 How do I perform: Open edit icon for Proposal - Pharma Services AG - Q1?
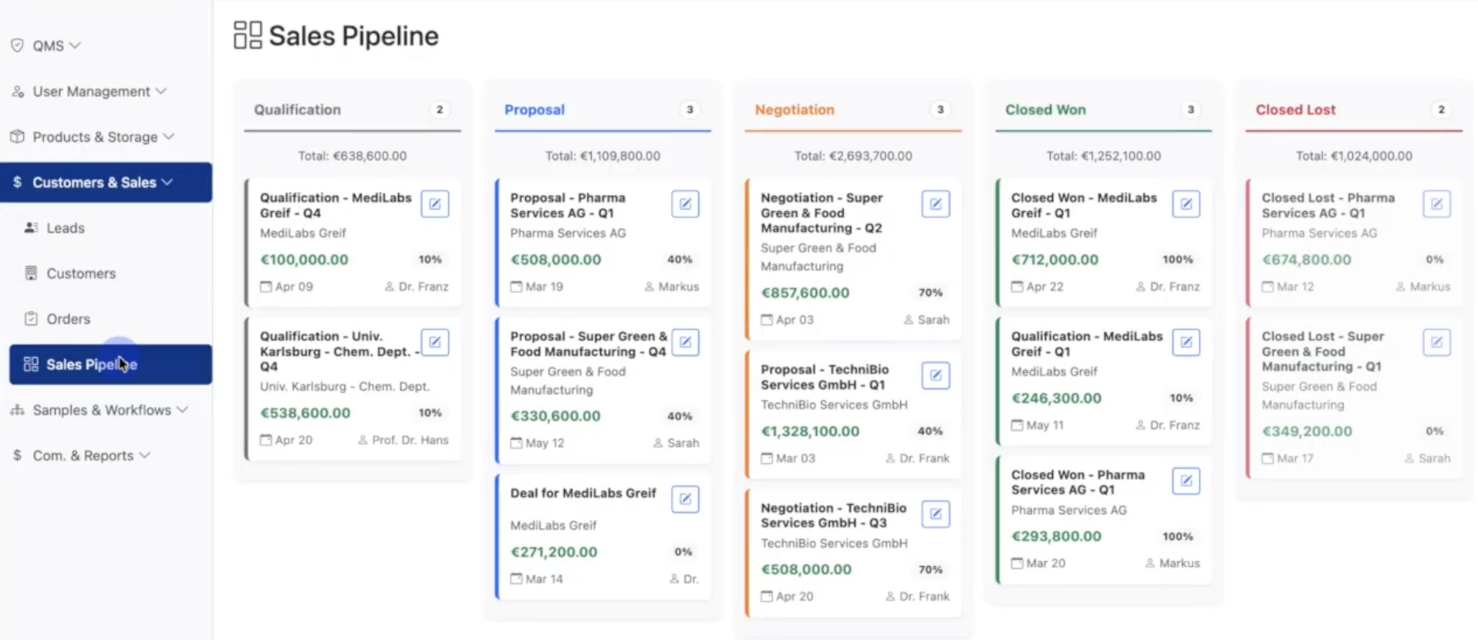(x=685, y=204)
